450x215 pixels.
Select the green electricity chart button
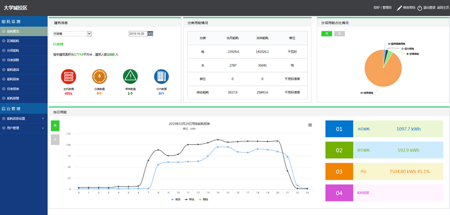pos(55,126)
